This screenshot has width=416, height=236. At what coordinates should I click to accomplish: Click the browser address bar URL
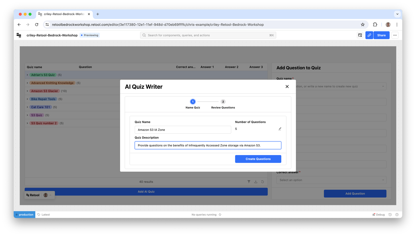coord(158,25)
